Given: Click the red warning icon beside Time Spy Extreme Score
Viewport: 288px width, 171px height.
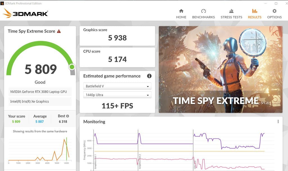Looking at the screenshot, I should point(59,31).
